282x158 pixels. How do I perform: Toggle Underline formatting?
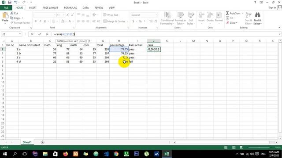click(45, 21)
